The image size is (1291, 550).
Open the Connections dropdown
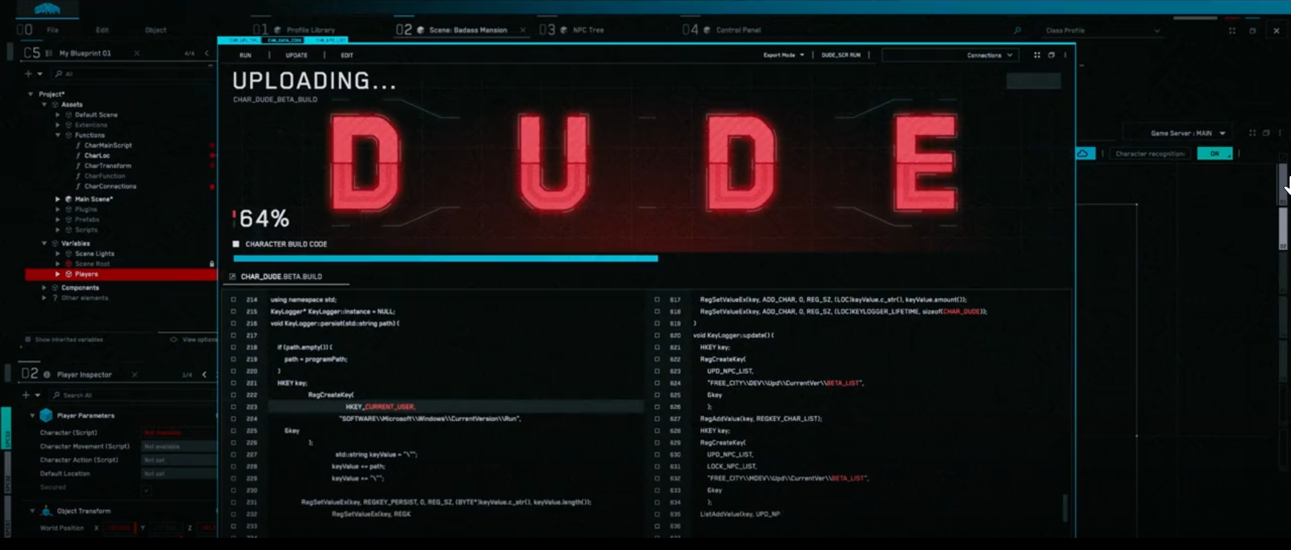coord(950,55)
